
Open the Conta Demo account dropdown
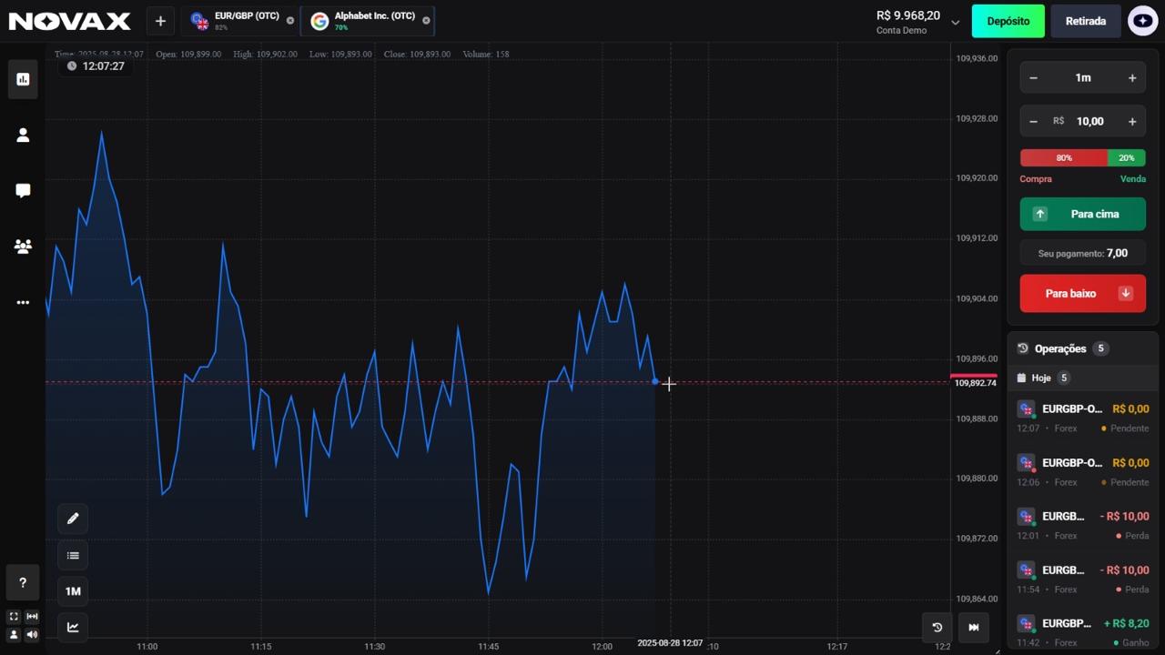(x=954, y=23)
